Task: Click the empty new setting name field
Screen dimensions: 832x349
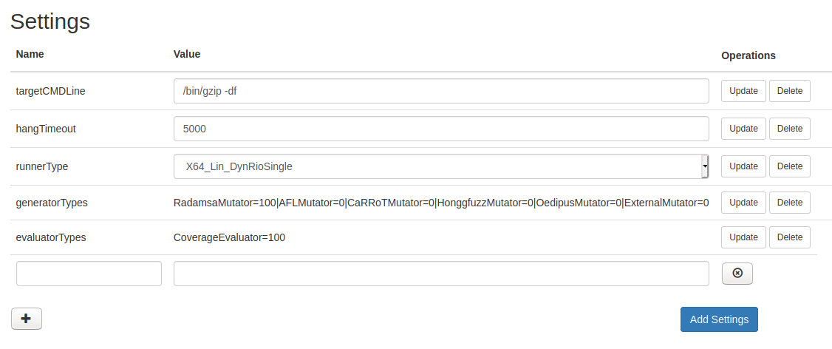Action: click(x=89, y=274)
